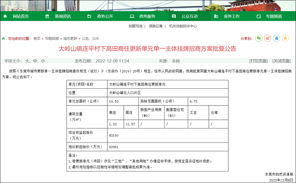
Task: Click the residential value 11.97
Action: point(130,124)
